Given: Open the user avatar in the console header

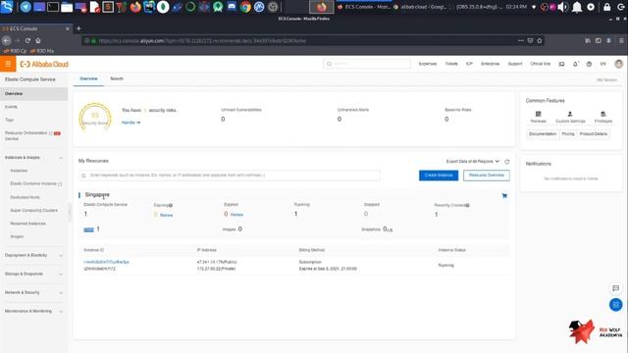Looking at the screenshot, I should click(x=619, y=64).
